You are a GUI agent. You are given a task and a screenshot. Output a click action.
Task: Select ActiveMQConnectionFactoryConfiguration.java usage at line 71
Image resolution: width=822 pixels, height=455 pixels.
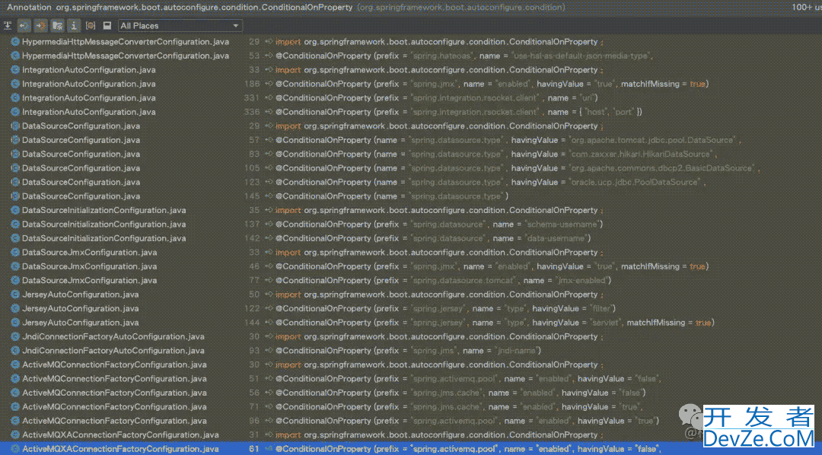tap(411, 407)
